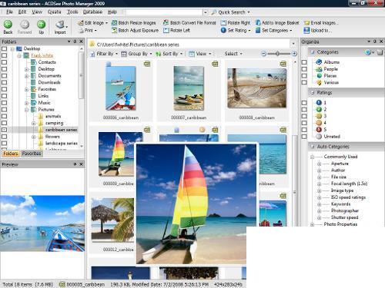Toggle the checkbox beside caribbean series folder
The height and width of the screenshot is (288, 385).
click(4, 130)
